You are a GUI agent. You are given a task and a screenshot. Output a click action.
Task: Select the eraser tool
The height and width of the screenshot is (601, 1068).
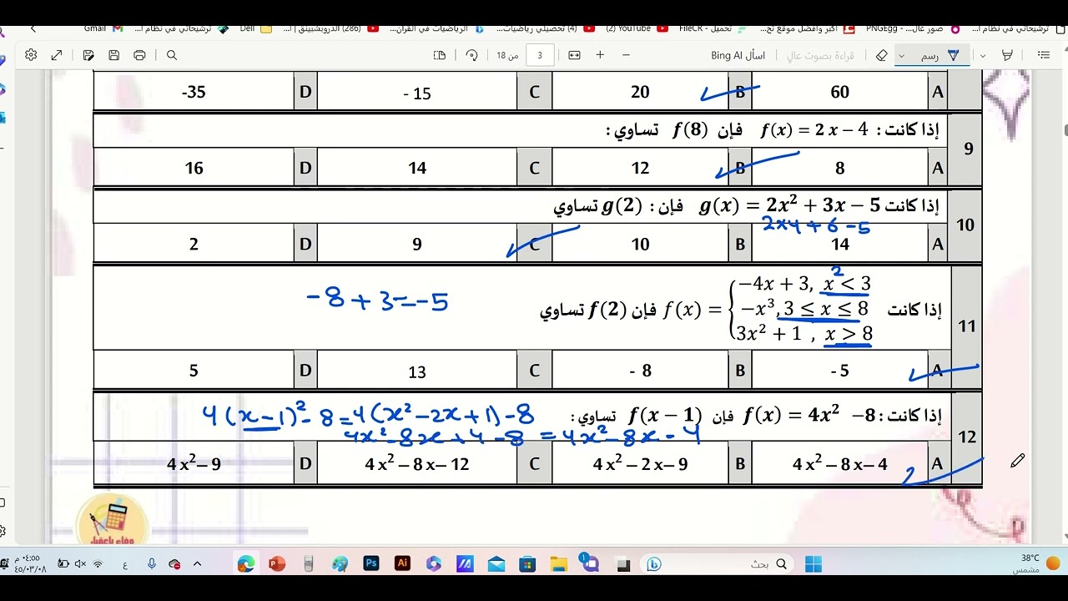[881, 55]
